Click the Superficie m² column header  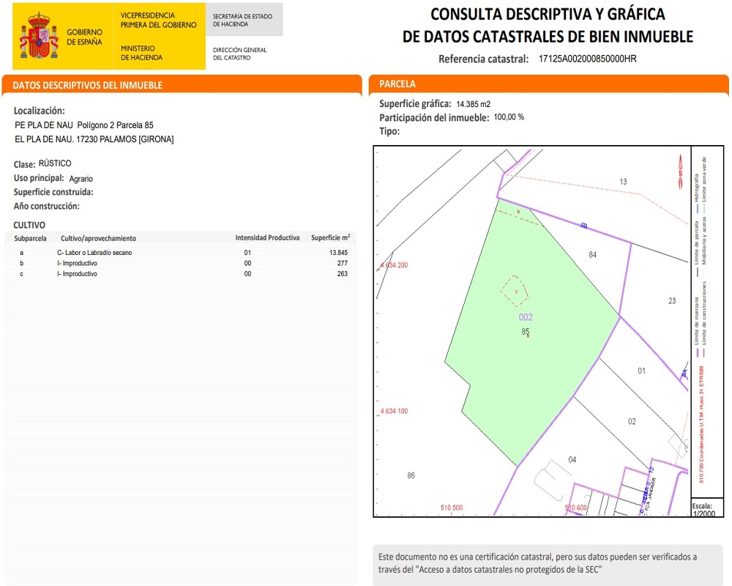tap(329, 238)
